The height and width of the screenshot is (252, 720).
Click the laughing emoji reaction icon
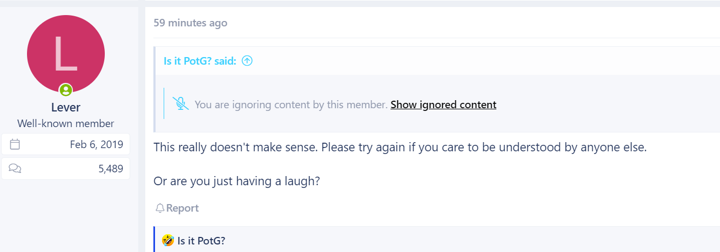click(x=168, y=240)
